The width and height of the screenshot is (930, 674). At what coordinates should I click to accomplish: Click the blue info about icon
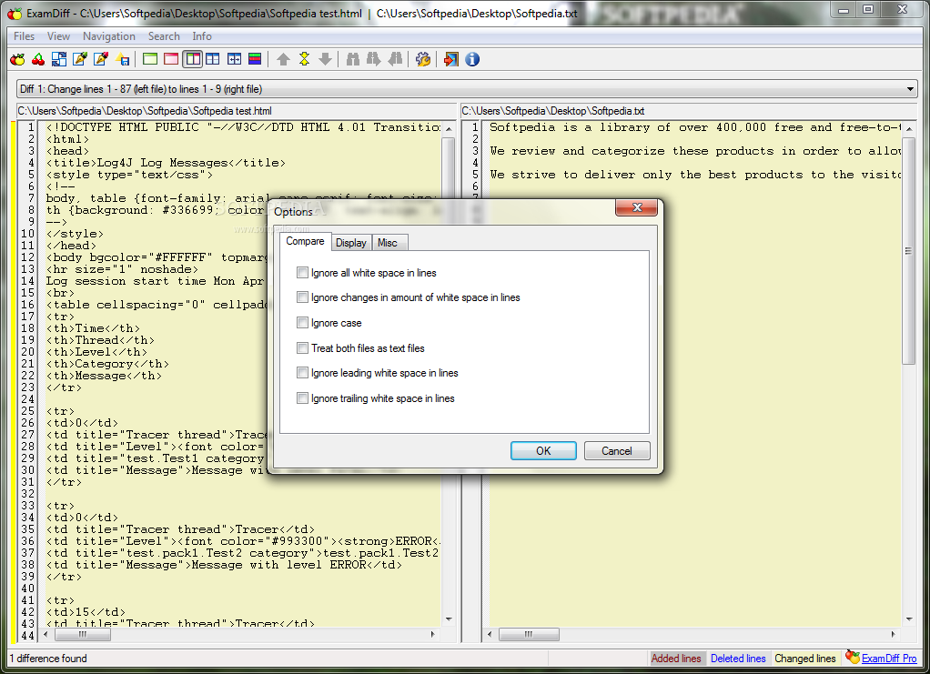click(472, 59)
